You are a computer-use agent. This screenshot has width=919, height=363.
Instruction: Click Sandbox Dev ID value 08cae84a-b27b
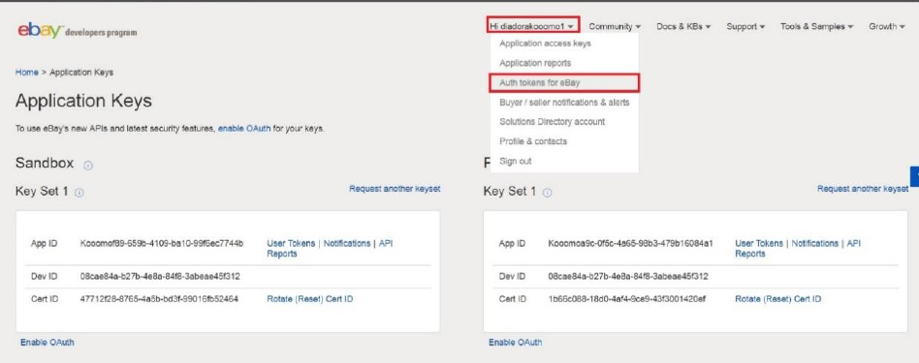point(160,276)
